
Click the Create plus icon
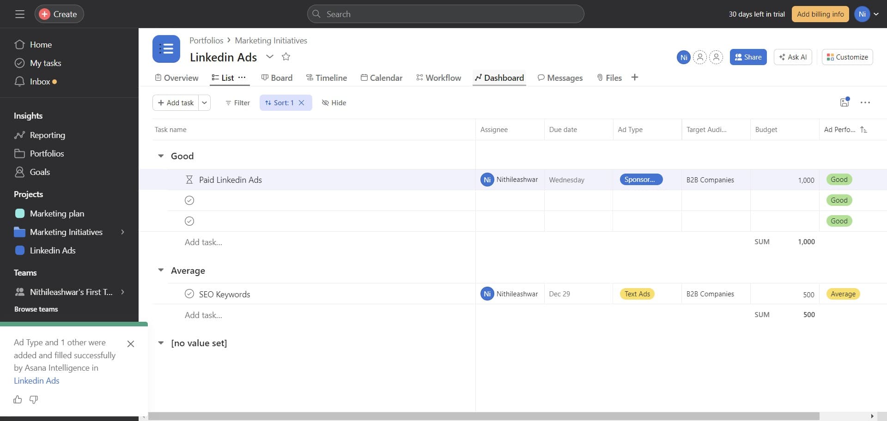click(44, 14)
